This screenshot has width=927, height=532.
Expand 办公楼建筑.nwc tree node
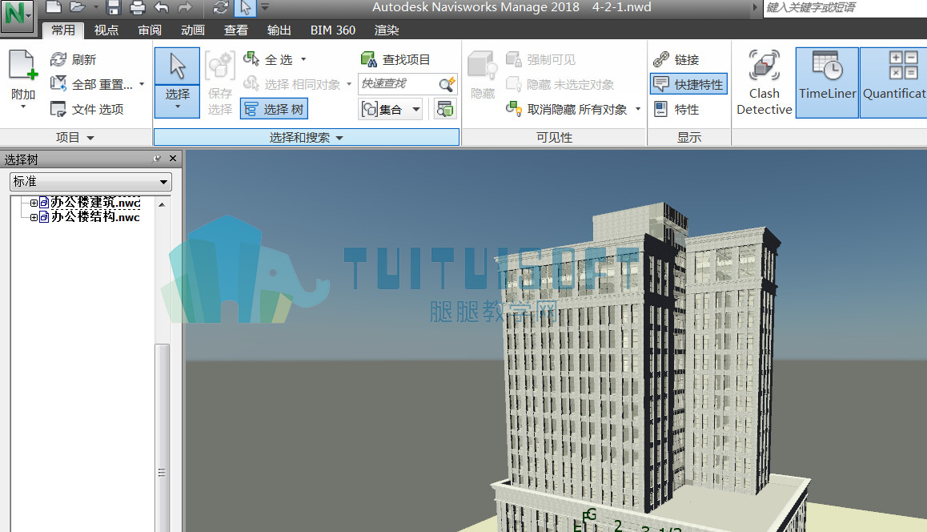[x=34, y=203]
